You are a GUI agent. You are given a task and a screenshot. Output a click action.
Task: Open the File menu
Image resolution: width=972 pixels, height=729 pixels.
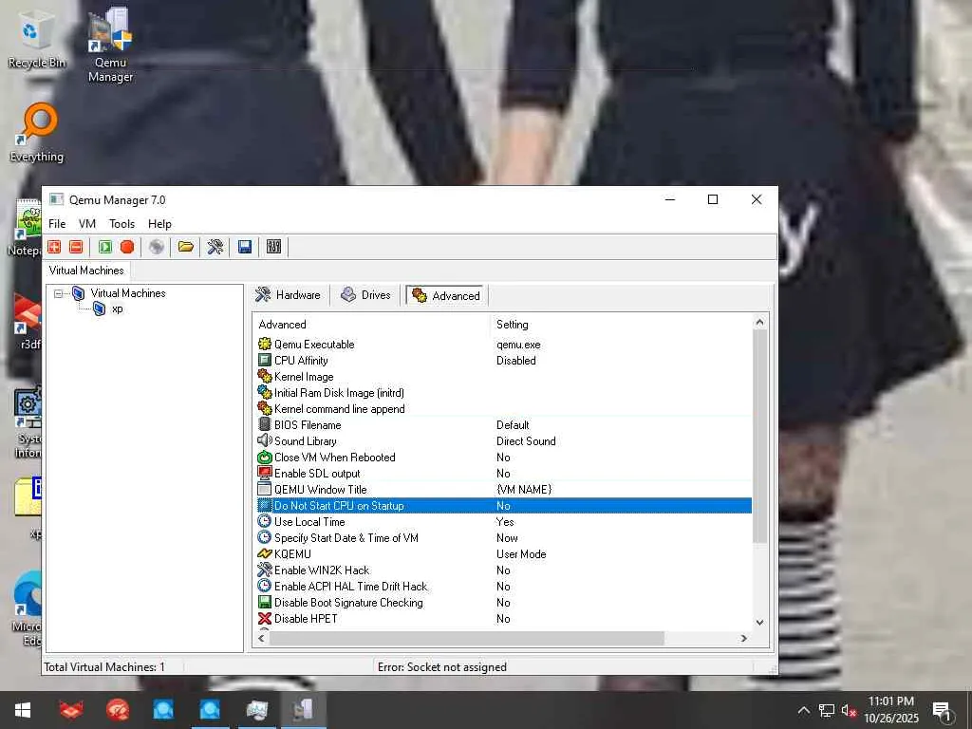click(x=57, y=224)
